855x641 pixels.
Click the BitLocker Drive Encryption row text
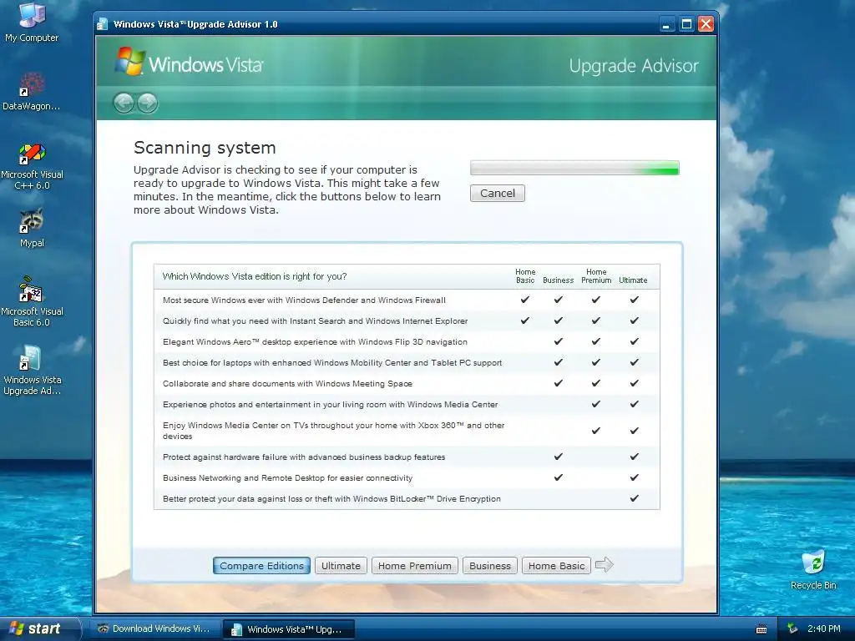click(331, 499)
